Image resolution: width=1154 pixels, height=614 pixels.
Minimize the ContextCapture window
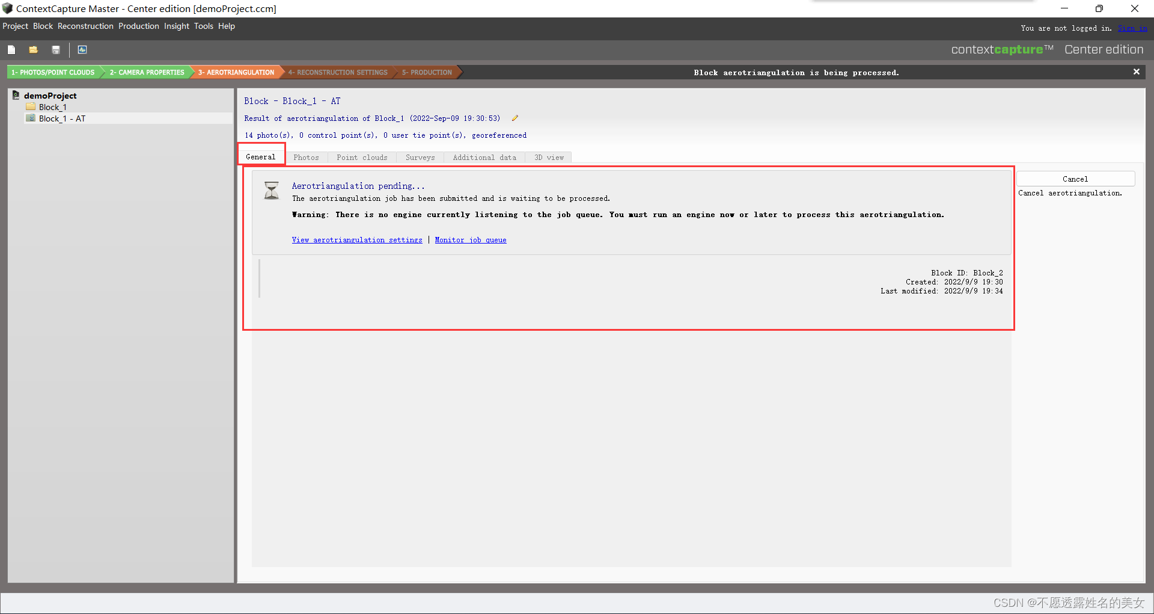[1064, 8]
